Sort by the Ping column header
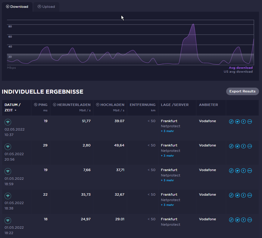 click(x=41, y=105)
